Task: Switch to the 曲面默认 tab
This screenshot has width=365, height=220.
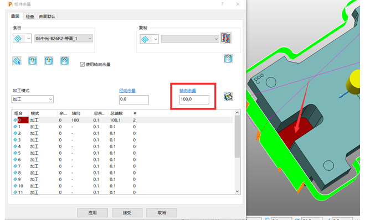Action: pos(47,17)
